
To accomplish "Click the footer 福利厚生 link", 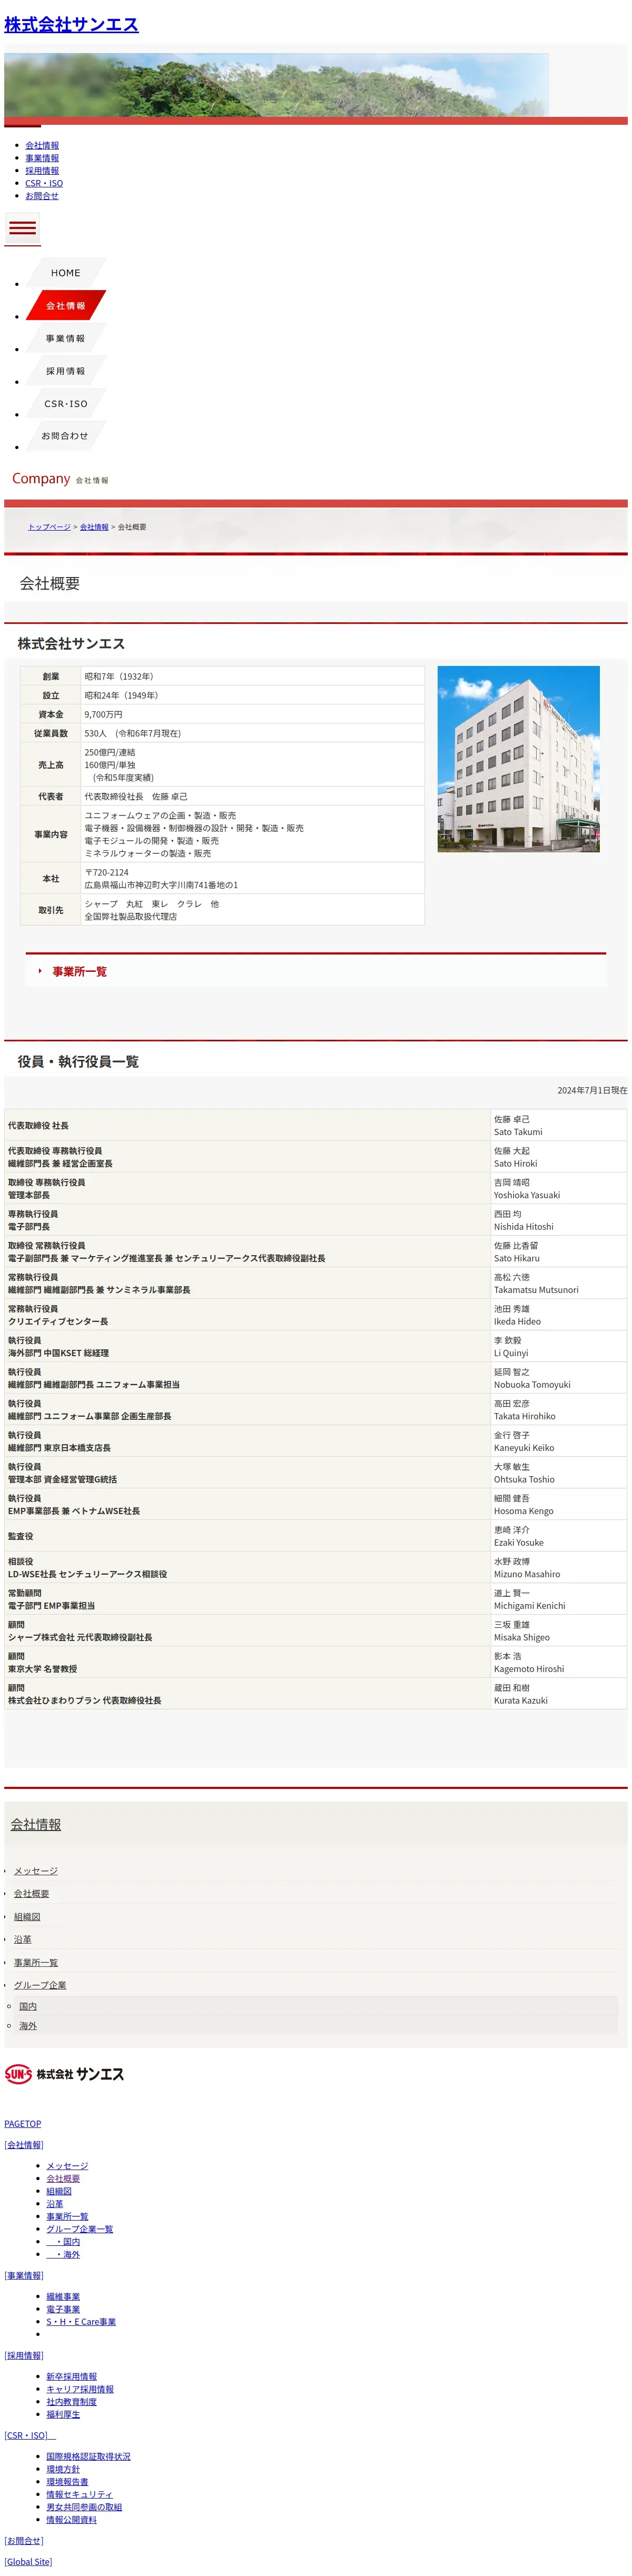I will point(63,2415).
